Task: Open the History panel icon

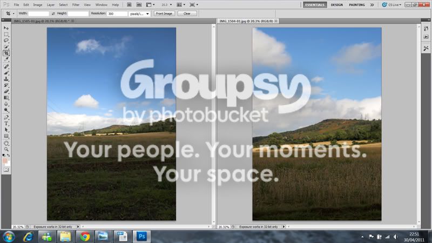Action: (426, 29)
